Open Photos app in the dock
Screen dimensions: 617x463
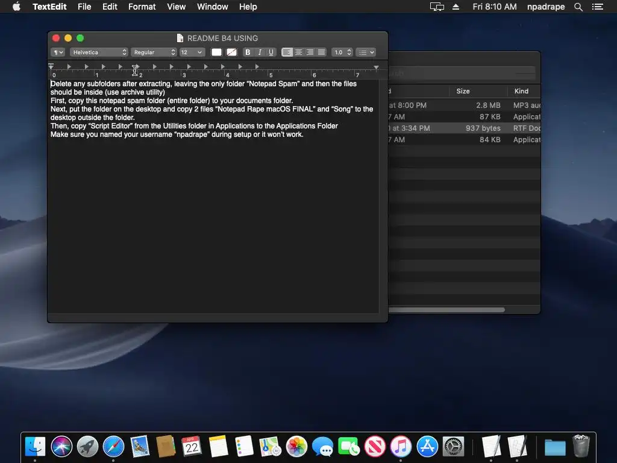[296, 447]
